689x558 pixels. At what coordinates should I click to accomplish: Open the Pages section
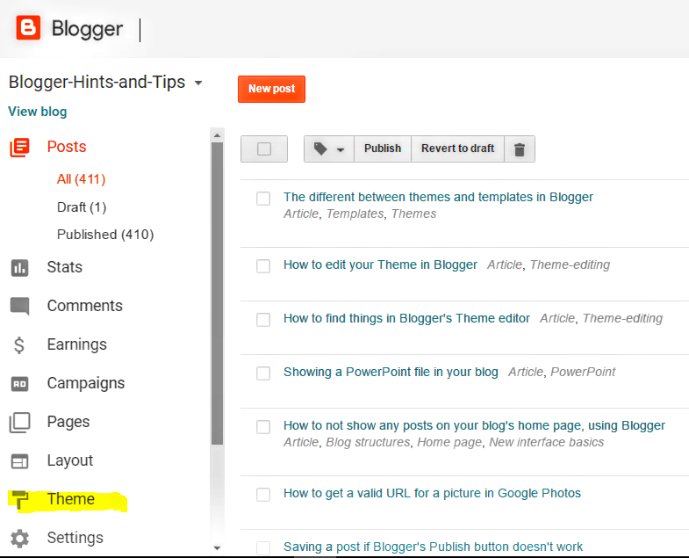tap(68, 422)
